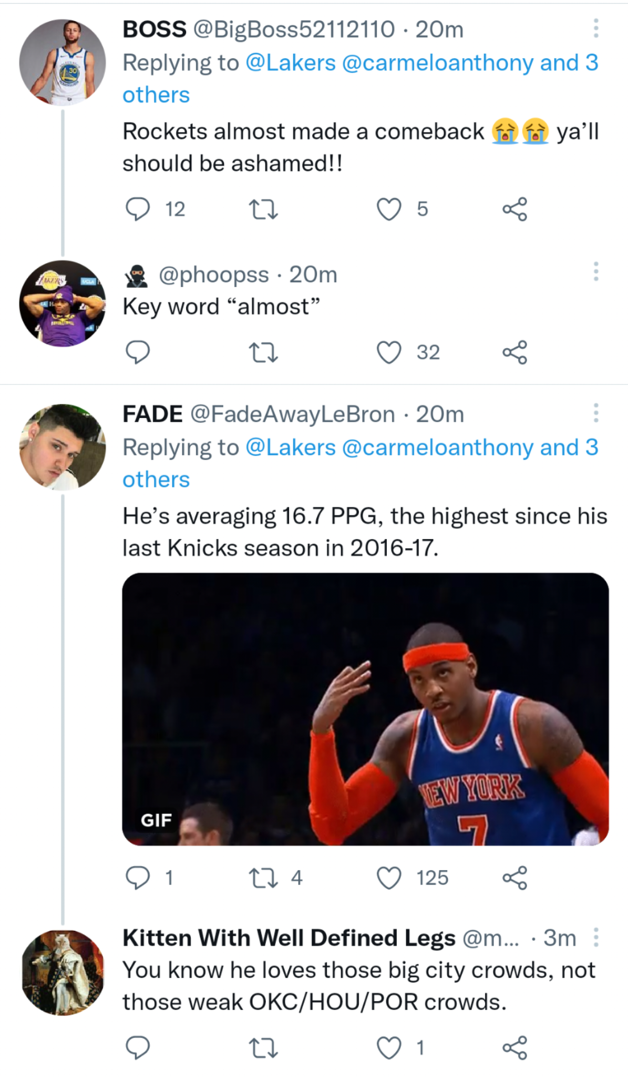This screenshot has height=1077, width=628.
Task: Reply to Kitten With Well Defined Legs
Action: click(x=138, y=1045)
